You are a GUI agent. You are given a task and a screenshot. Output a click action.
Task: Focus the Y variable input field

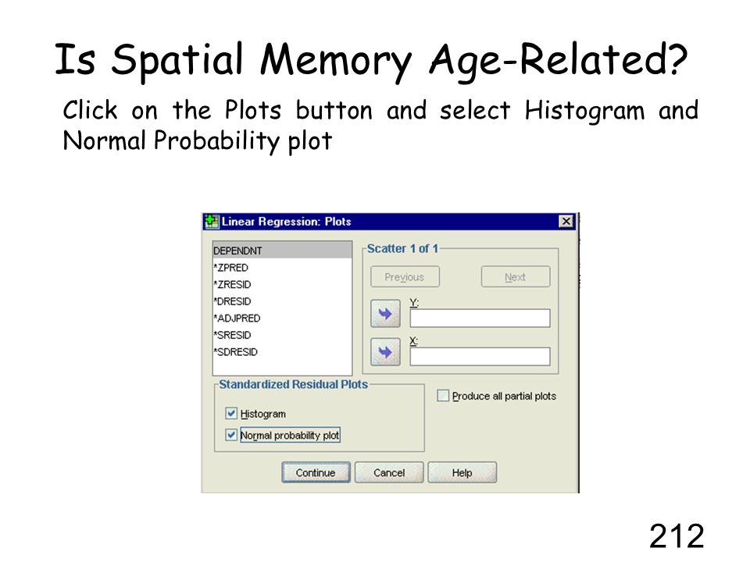tap(480, 318)
